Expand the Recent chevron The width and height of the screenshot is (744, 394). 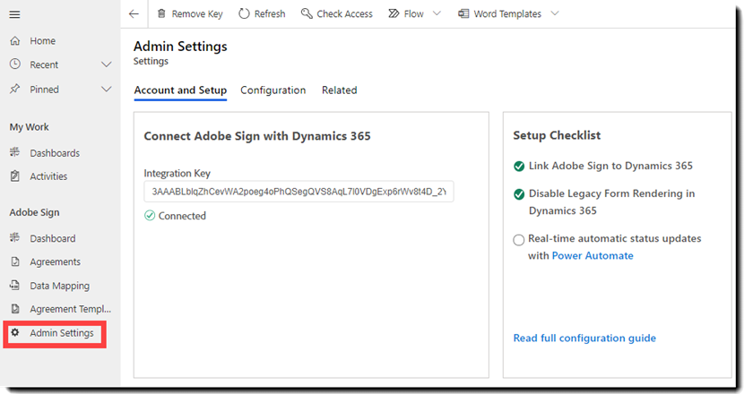107,64
